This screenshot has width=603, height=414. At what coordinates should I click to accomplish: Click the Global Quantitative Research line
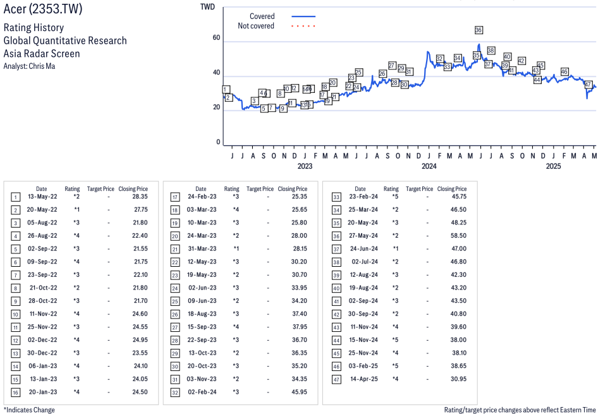coord(65,40)
